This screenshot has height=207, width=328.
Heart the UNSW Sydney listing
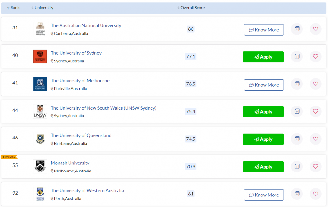click(316, 112)
